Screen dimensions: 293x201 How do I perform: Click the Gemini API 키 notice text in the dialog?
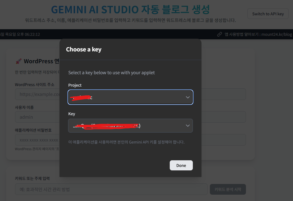click(126, 142)
